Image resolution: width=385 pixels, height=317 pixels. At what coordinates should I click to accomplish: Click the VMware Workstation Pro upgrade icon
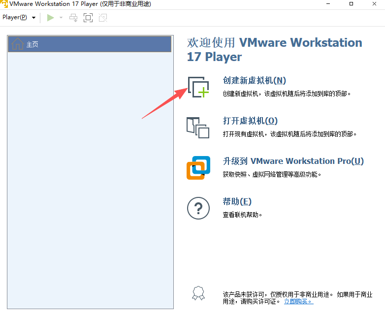[x=198, y=168]
